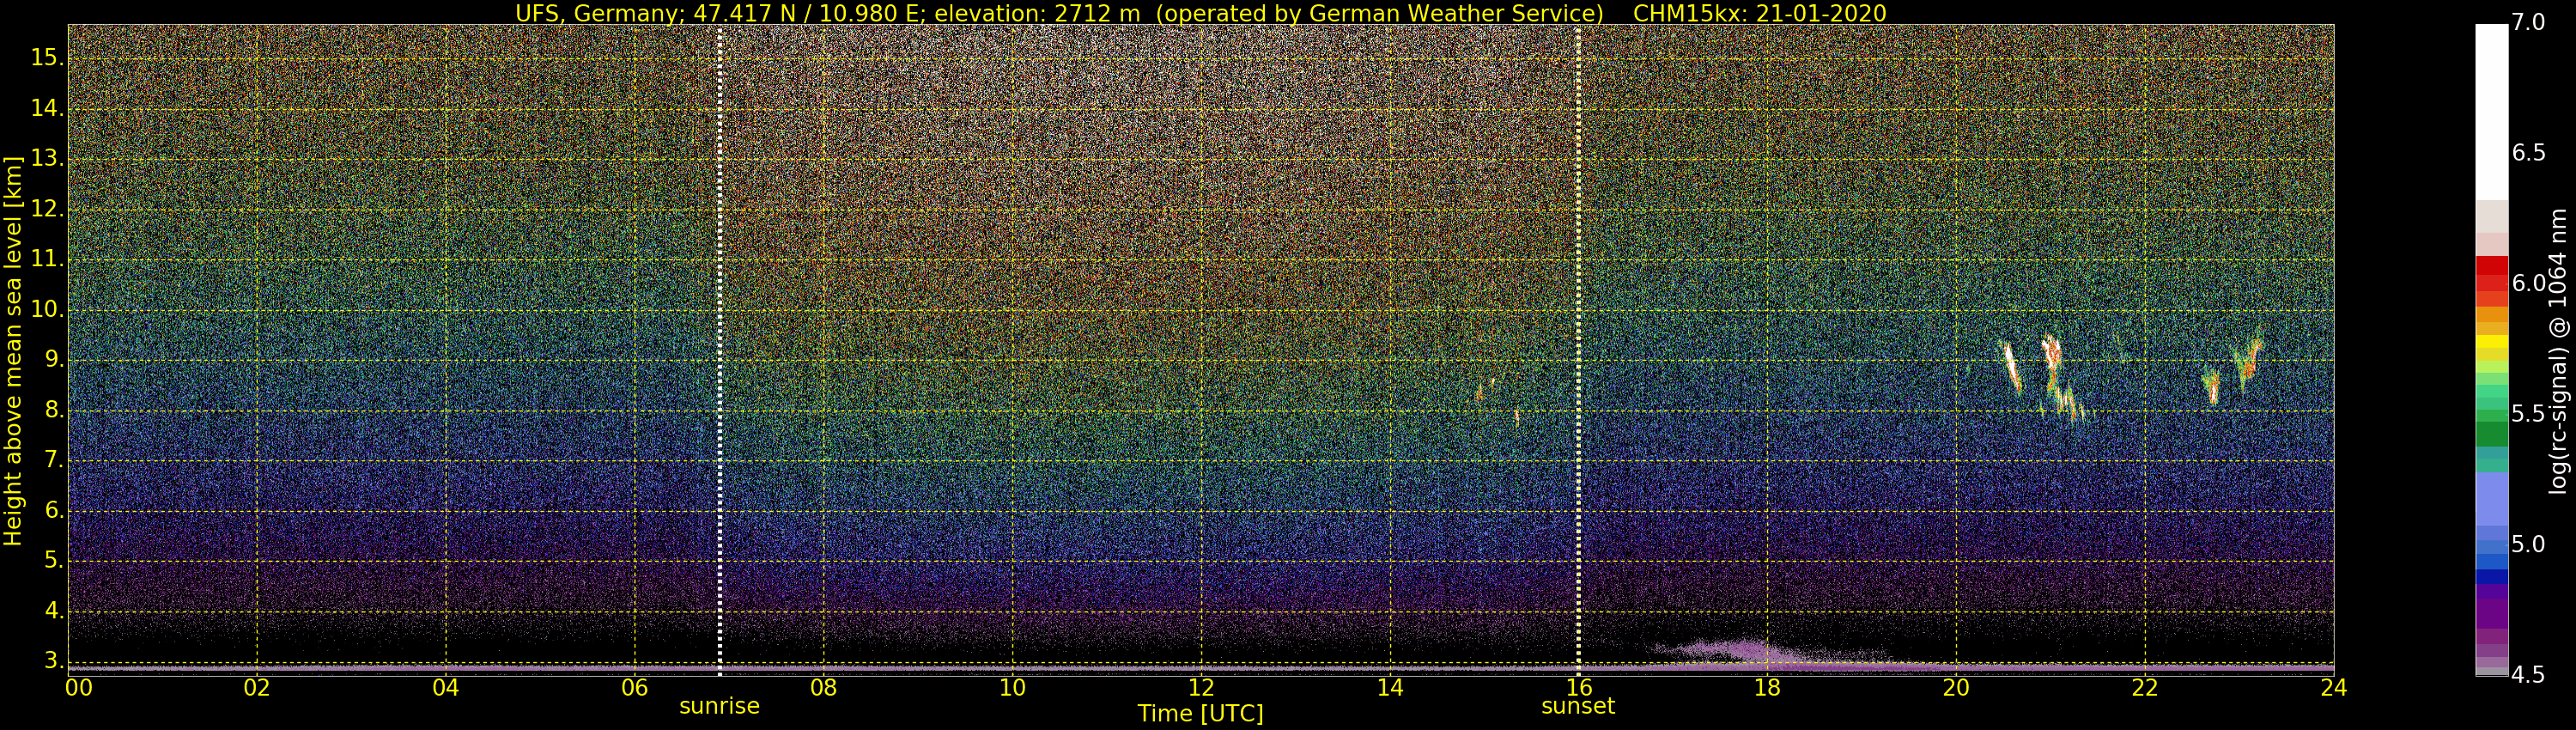Pick the purple segment near colorbar bottom
Image resolution: width=2576 pixels, height=730 pixels.
pos(2491,615)
